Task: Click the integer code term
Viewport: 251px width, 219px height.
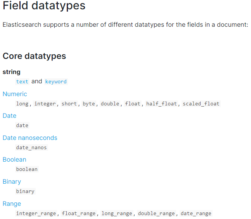Action: [45, 103]
